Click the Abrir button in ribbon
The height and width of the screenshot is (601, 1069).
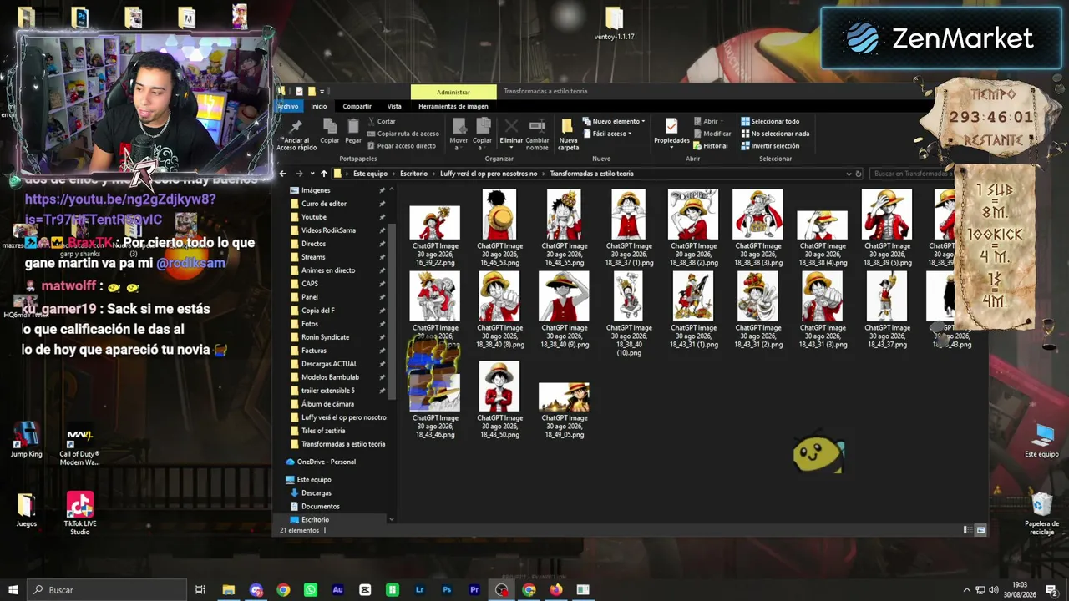[x=707, y=121]
